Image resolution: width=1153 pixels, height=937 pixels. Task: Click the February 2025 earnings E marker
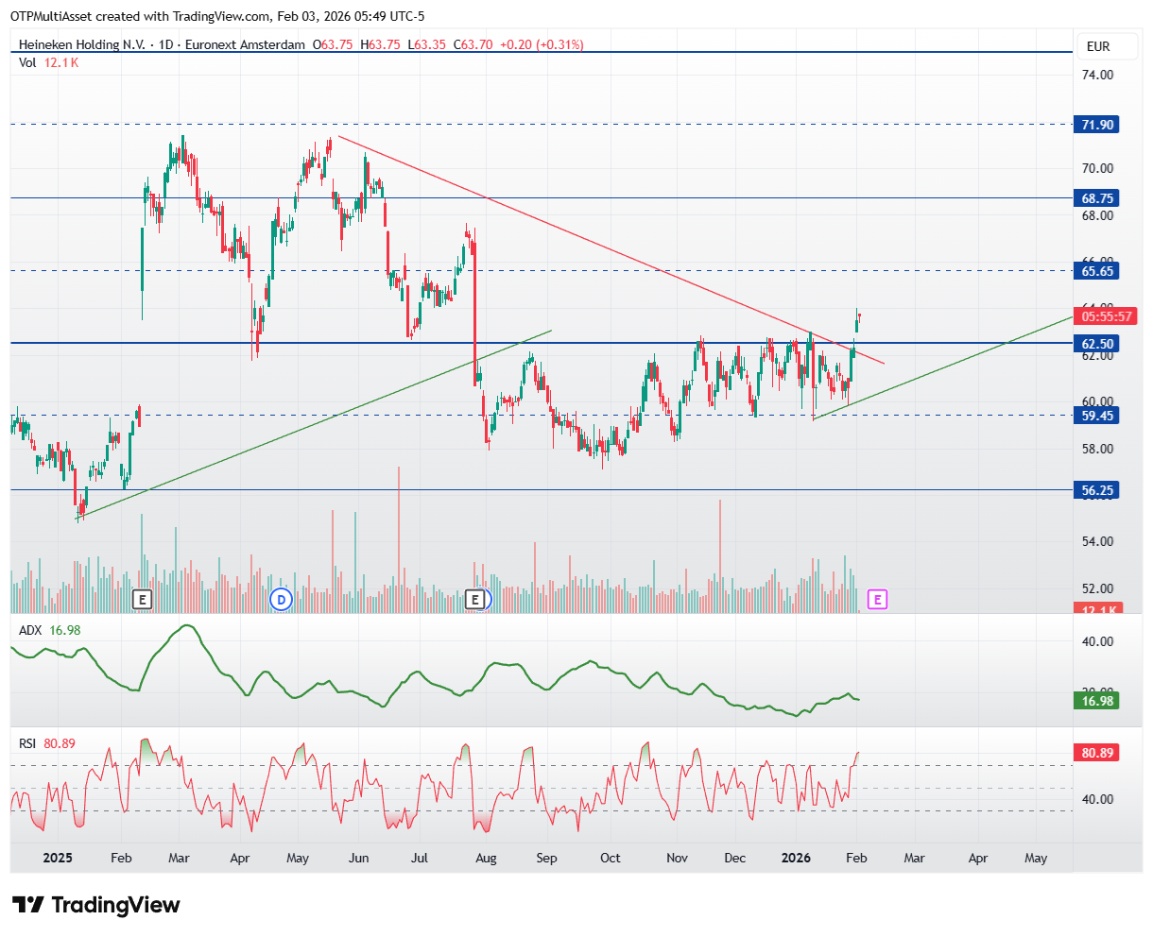(x=142, y=599)
